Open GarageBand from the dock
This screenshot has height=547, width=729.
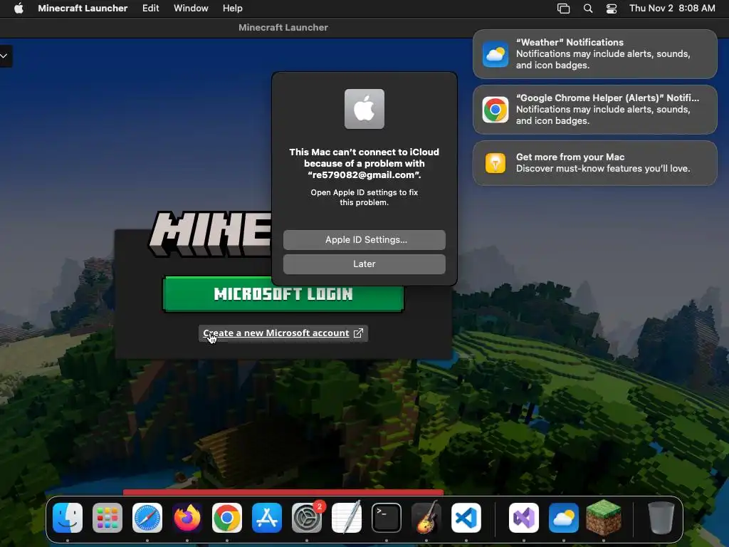click(426, 517)
